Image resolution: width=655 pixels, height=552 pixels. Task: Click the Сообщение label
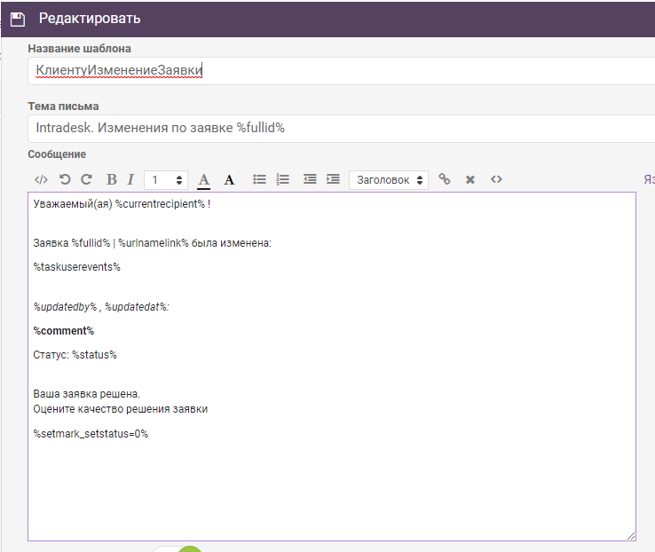pos(57,154)
